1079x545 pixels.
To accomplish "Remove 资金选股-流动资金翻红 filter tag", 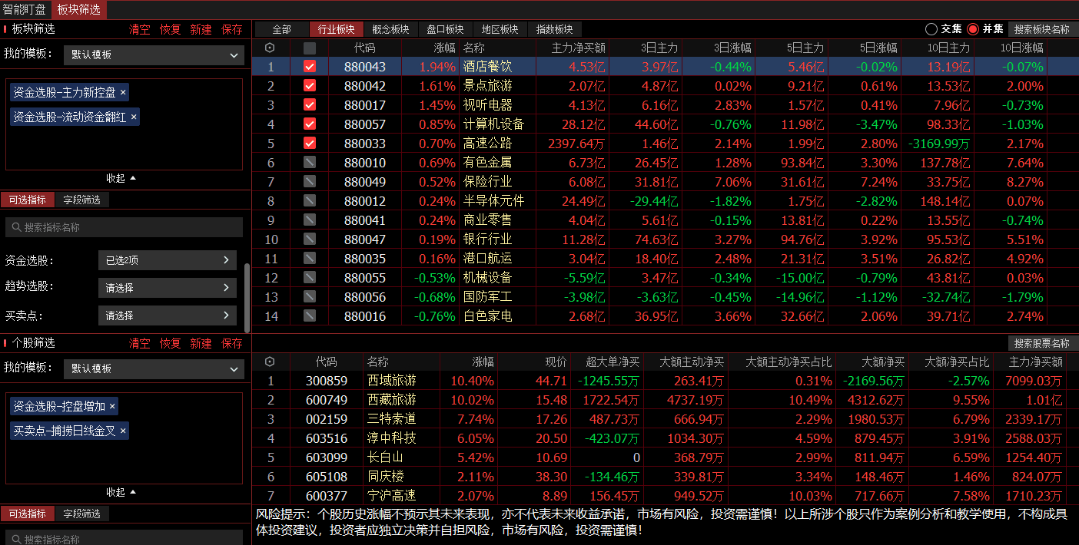I will (x=134, y=117).
